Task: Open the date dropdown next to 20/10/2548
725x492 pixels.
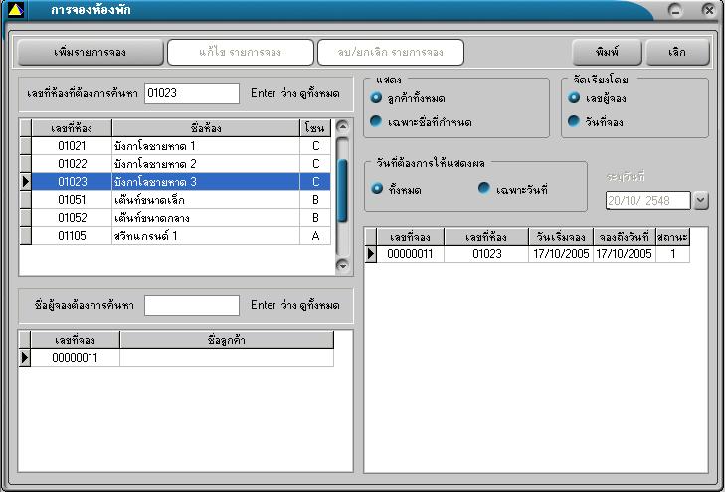Action: coord(700,200)
